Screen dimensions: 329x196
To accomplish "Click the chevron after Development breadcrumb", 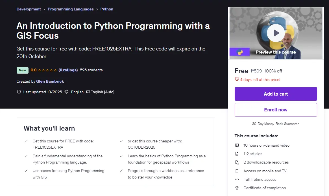I will 44,9.
